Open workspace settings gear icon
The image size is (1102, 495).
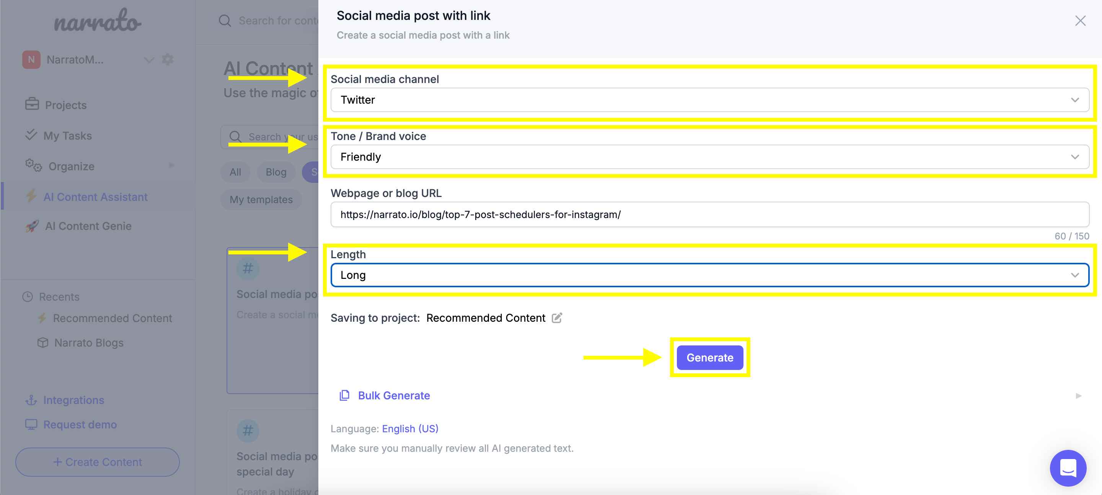168,59
